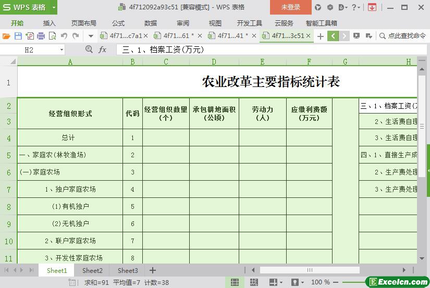Open the 插入 ribbon tab
Image resolution: width=430 pixels, height=288 pixels.
pos(49,23)
